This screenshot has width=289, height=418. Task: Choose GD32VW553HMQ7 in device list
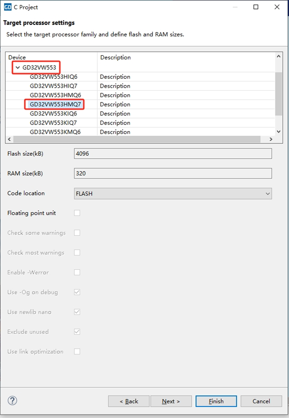click(x=55, y=104)
